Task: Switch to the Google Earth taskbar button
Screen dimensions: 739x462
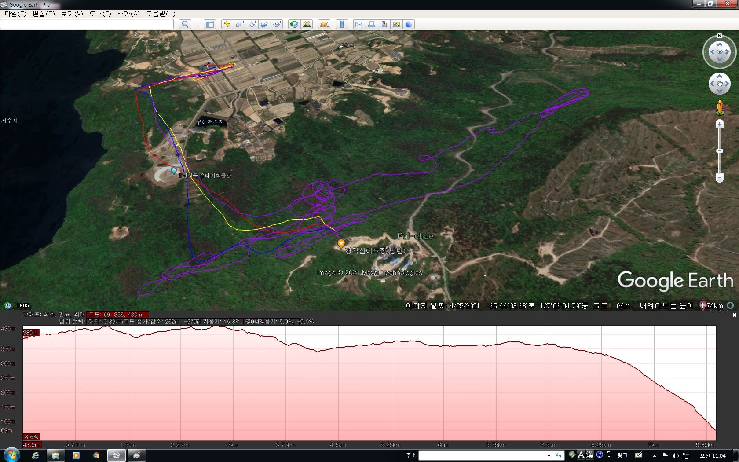Action: point(117,455)
